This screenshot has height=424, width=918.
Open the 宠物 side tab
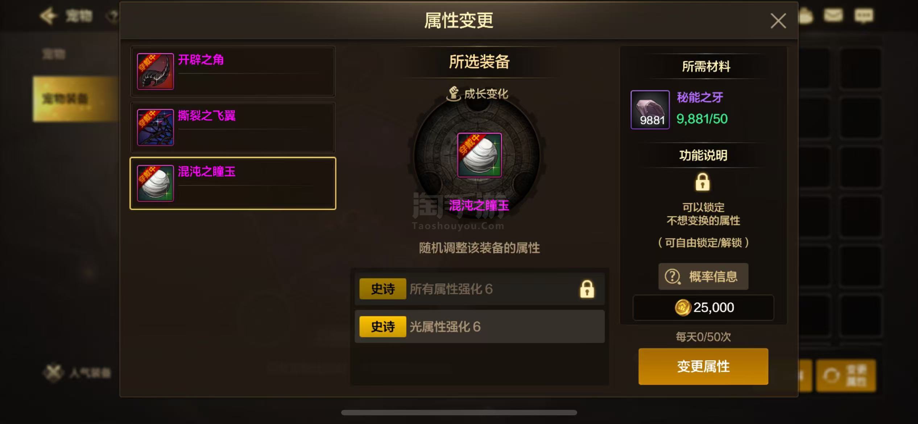tap(54, 54)
